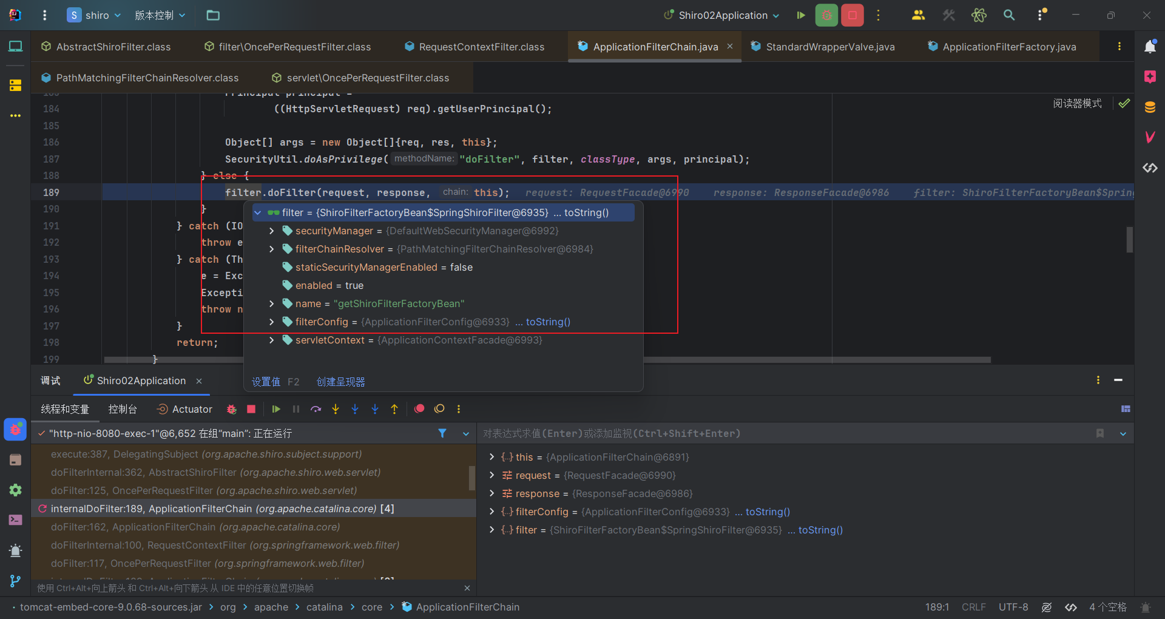
Task: Toggle reader mode label
Action: (x=1077, y=103)
